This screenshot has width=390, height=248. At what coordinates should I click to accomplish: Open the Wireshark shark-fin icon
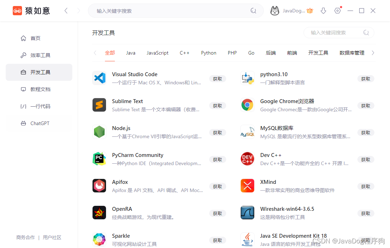(x=247, y=213)
